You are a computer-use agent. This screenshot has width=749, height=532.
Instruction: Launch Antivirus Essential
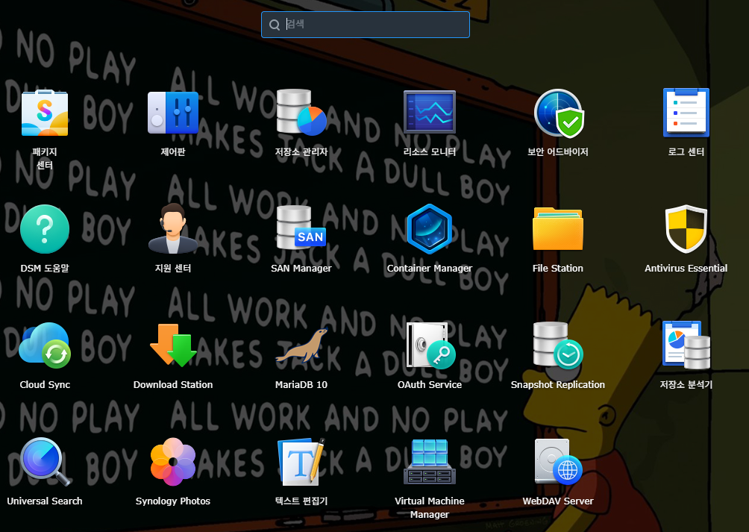click(686, 230)
